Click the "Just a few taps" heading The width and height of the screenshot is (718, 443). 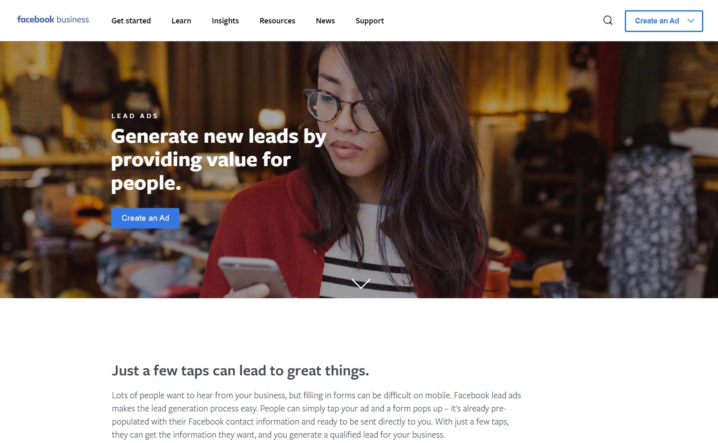(x=240, y=370)
